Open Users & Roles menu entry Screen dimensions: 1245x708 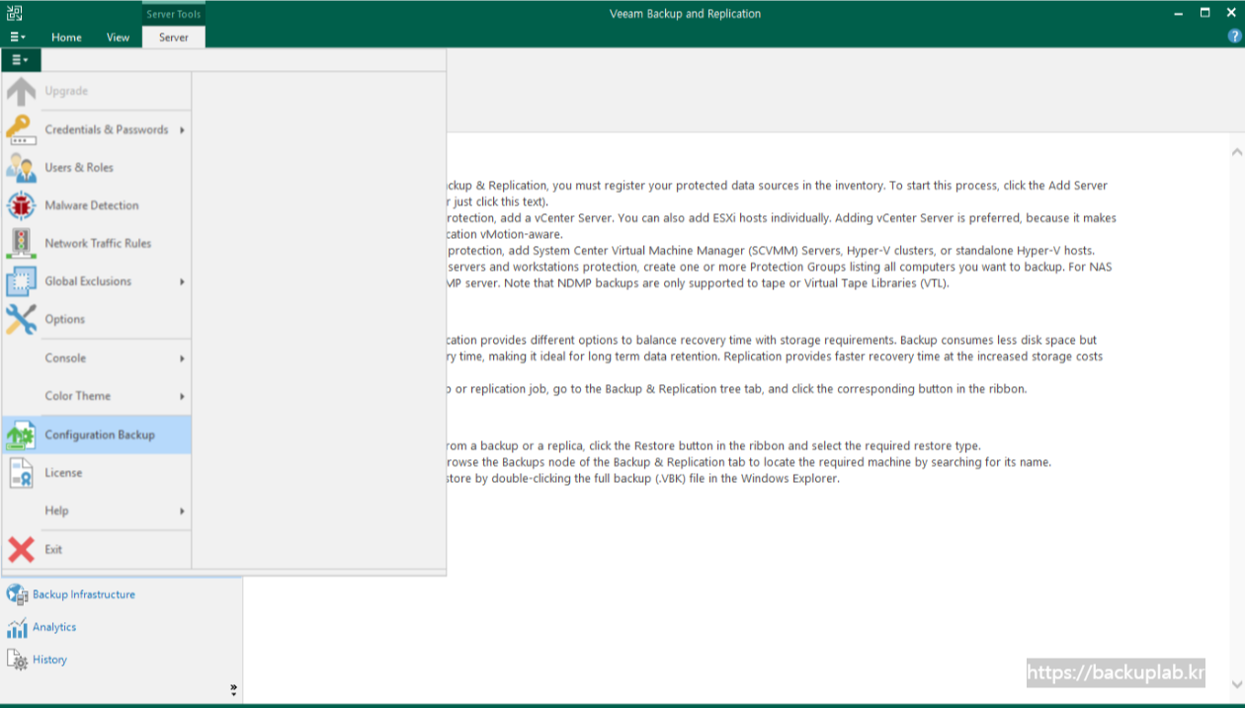click(x=97, y=167)
